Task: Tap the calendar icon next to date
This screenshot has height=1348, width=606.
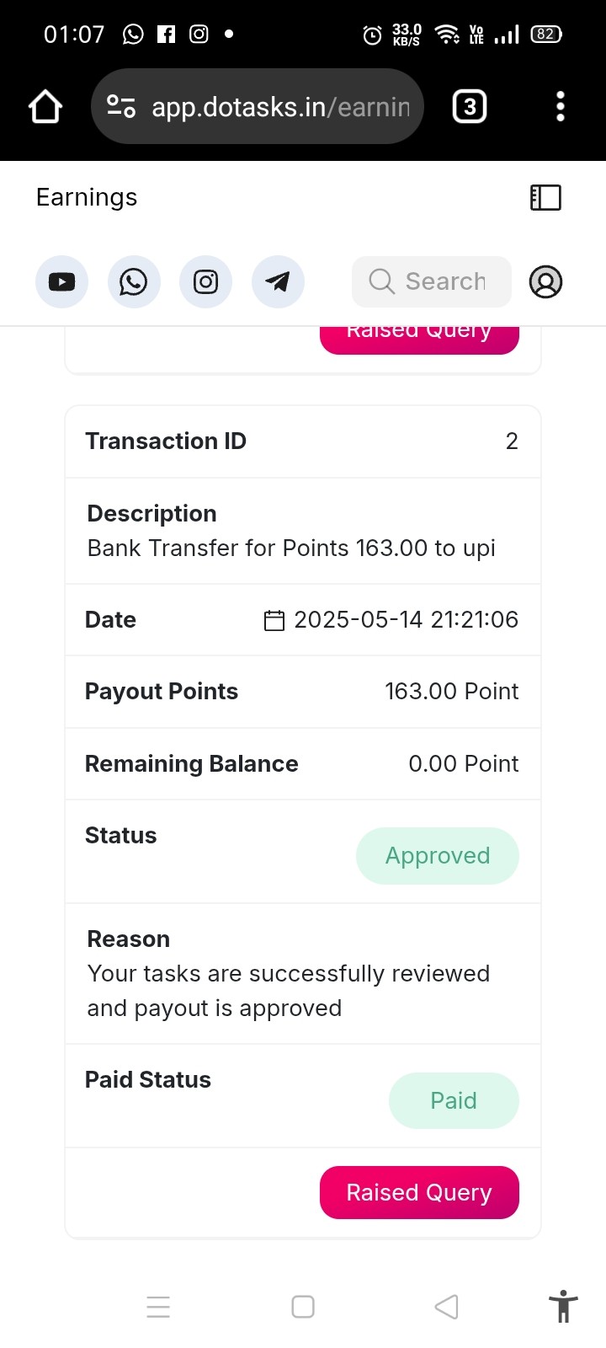Action: [x=274, y=621]
